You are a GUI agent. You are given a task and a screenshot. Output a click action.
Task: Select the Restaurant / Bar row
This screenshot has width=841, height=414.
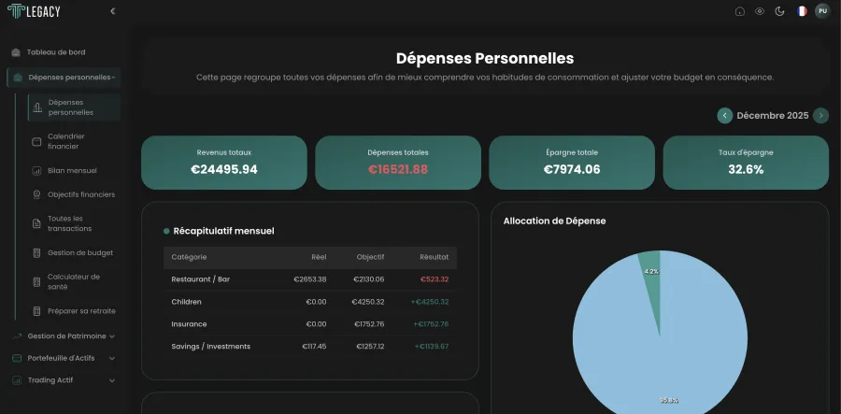tap(310, 279)
